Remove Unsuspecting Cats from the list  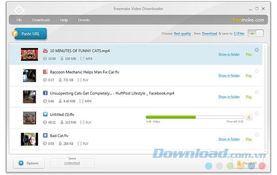pos(257,92)
